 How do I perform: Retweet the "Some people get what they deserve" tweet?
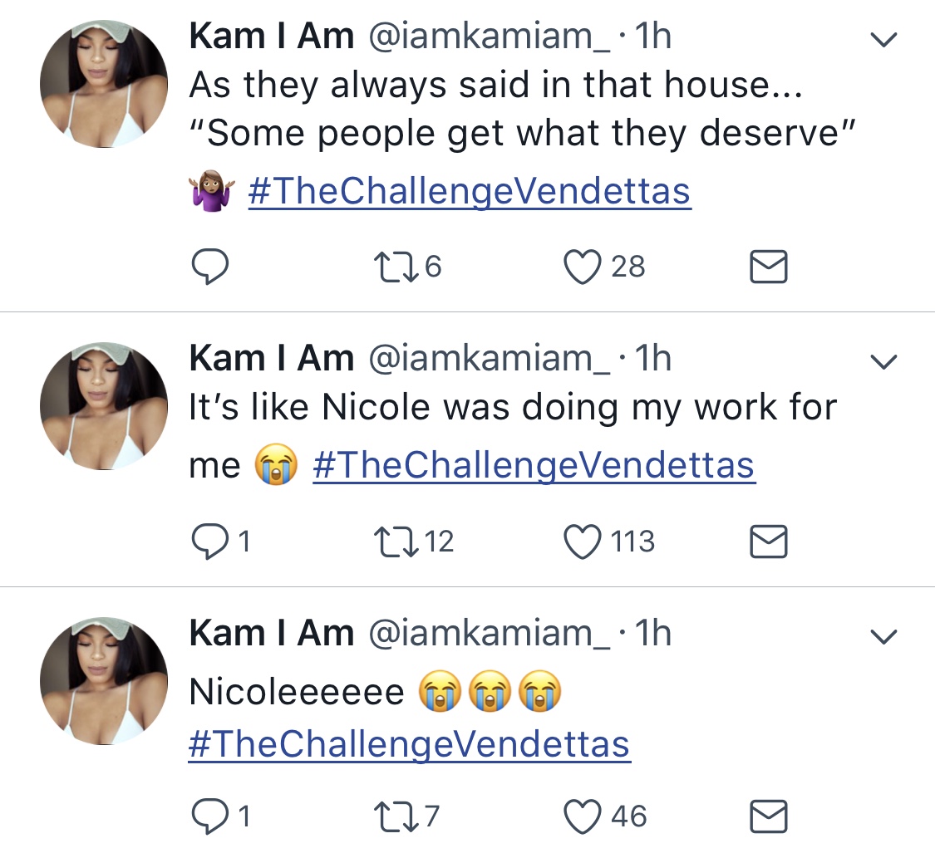tap(395, 267)
